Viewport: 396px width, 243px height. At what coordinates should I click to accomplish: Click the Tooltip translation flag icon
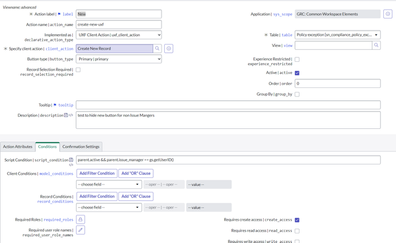55,105
